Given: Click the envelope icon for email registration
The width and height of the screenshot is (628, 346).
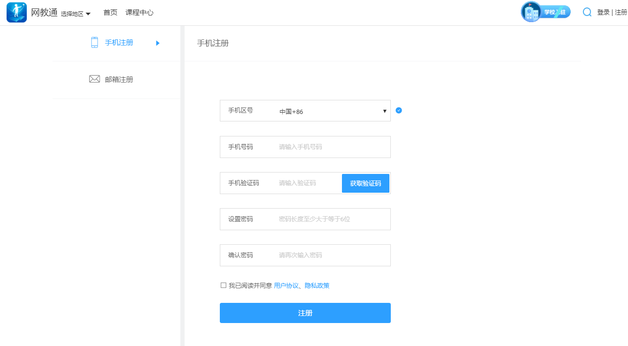Looking at the screenshot, I should 94,79.
